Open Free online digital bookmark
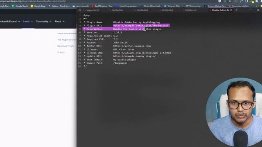 click(x=239, y=6)
